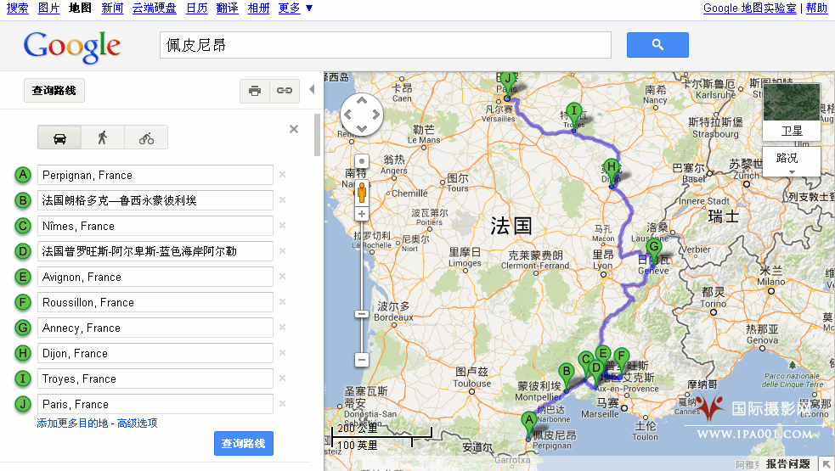Click 报告问题 on the map
Image resolution: width=835 pixels, height=471 pixels.
pos(787,464)
